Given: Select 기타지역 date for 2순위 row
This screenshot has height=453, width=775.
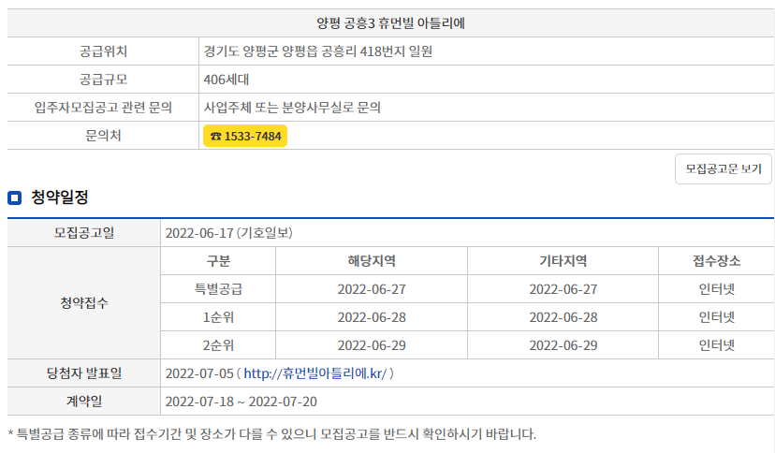Looking at the screenshot, I should pos(563,345).
